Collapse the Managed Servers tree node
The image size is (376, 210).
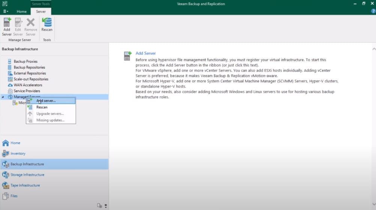point(3,97)
